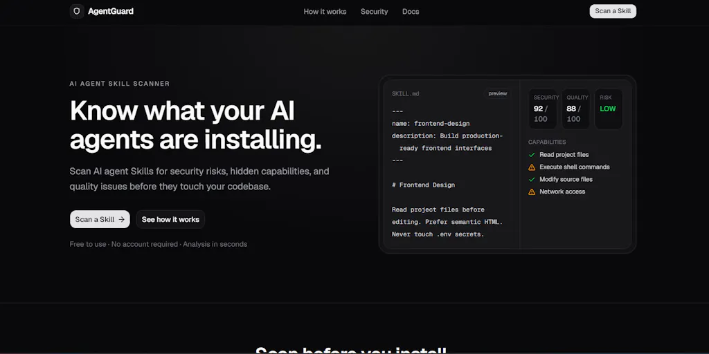Click the Free to use tagline text
Viewport: 709px width, 354px height.
tap(159, 244)
